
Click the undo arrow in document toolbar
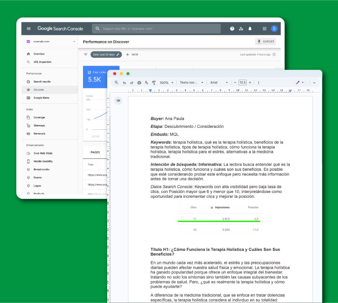(x=124, y=83)
